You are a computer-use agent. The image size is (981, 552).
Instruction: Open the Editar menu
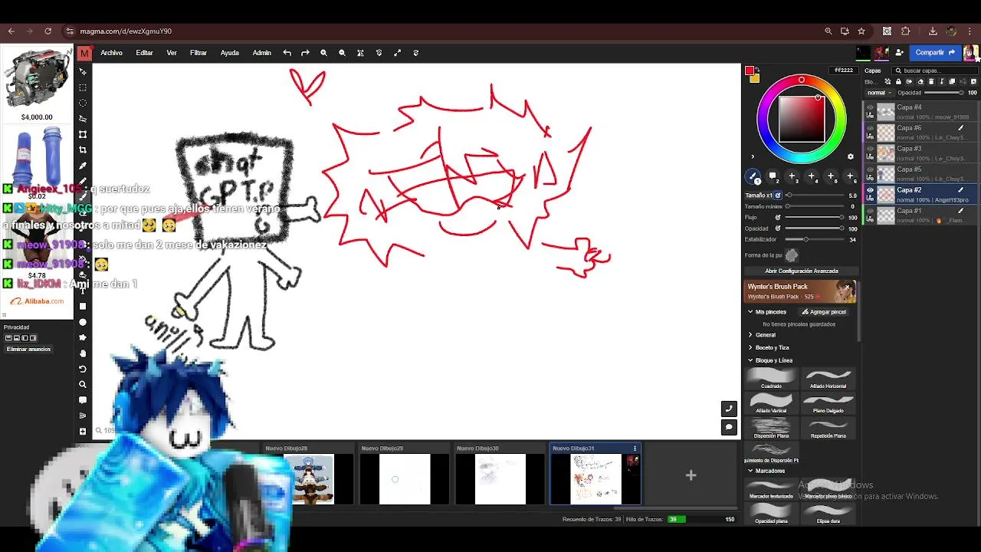[144, 53]
